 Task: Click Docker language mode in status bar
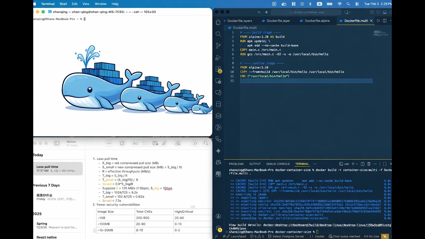click(319, 236)
